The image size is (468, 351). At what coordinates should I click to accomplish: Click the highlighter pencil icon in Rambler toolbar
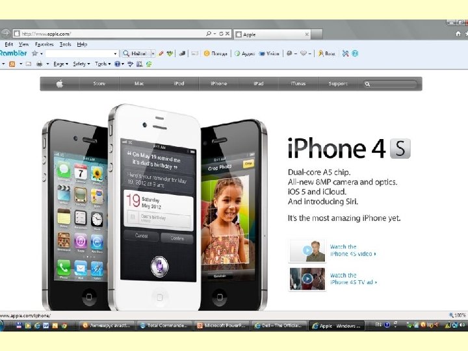pos(161,53)
